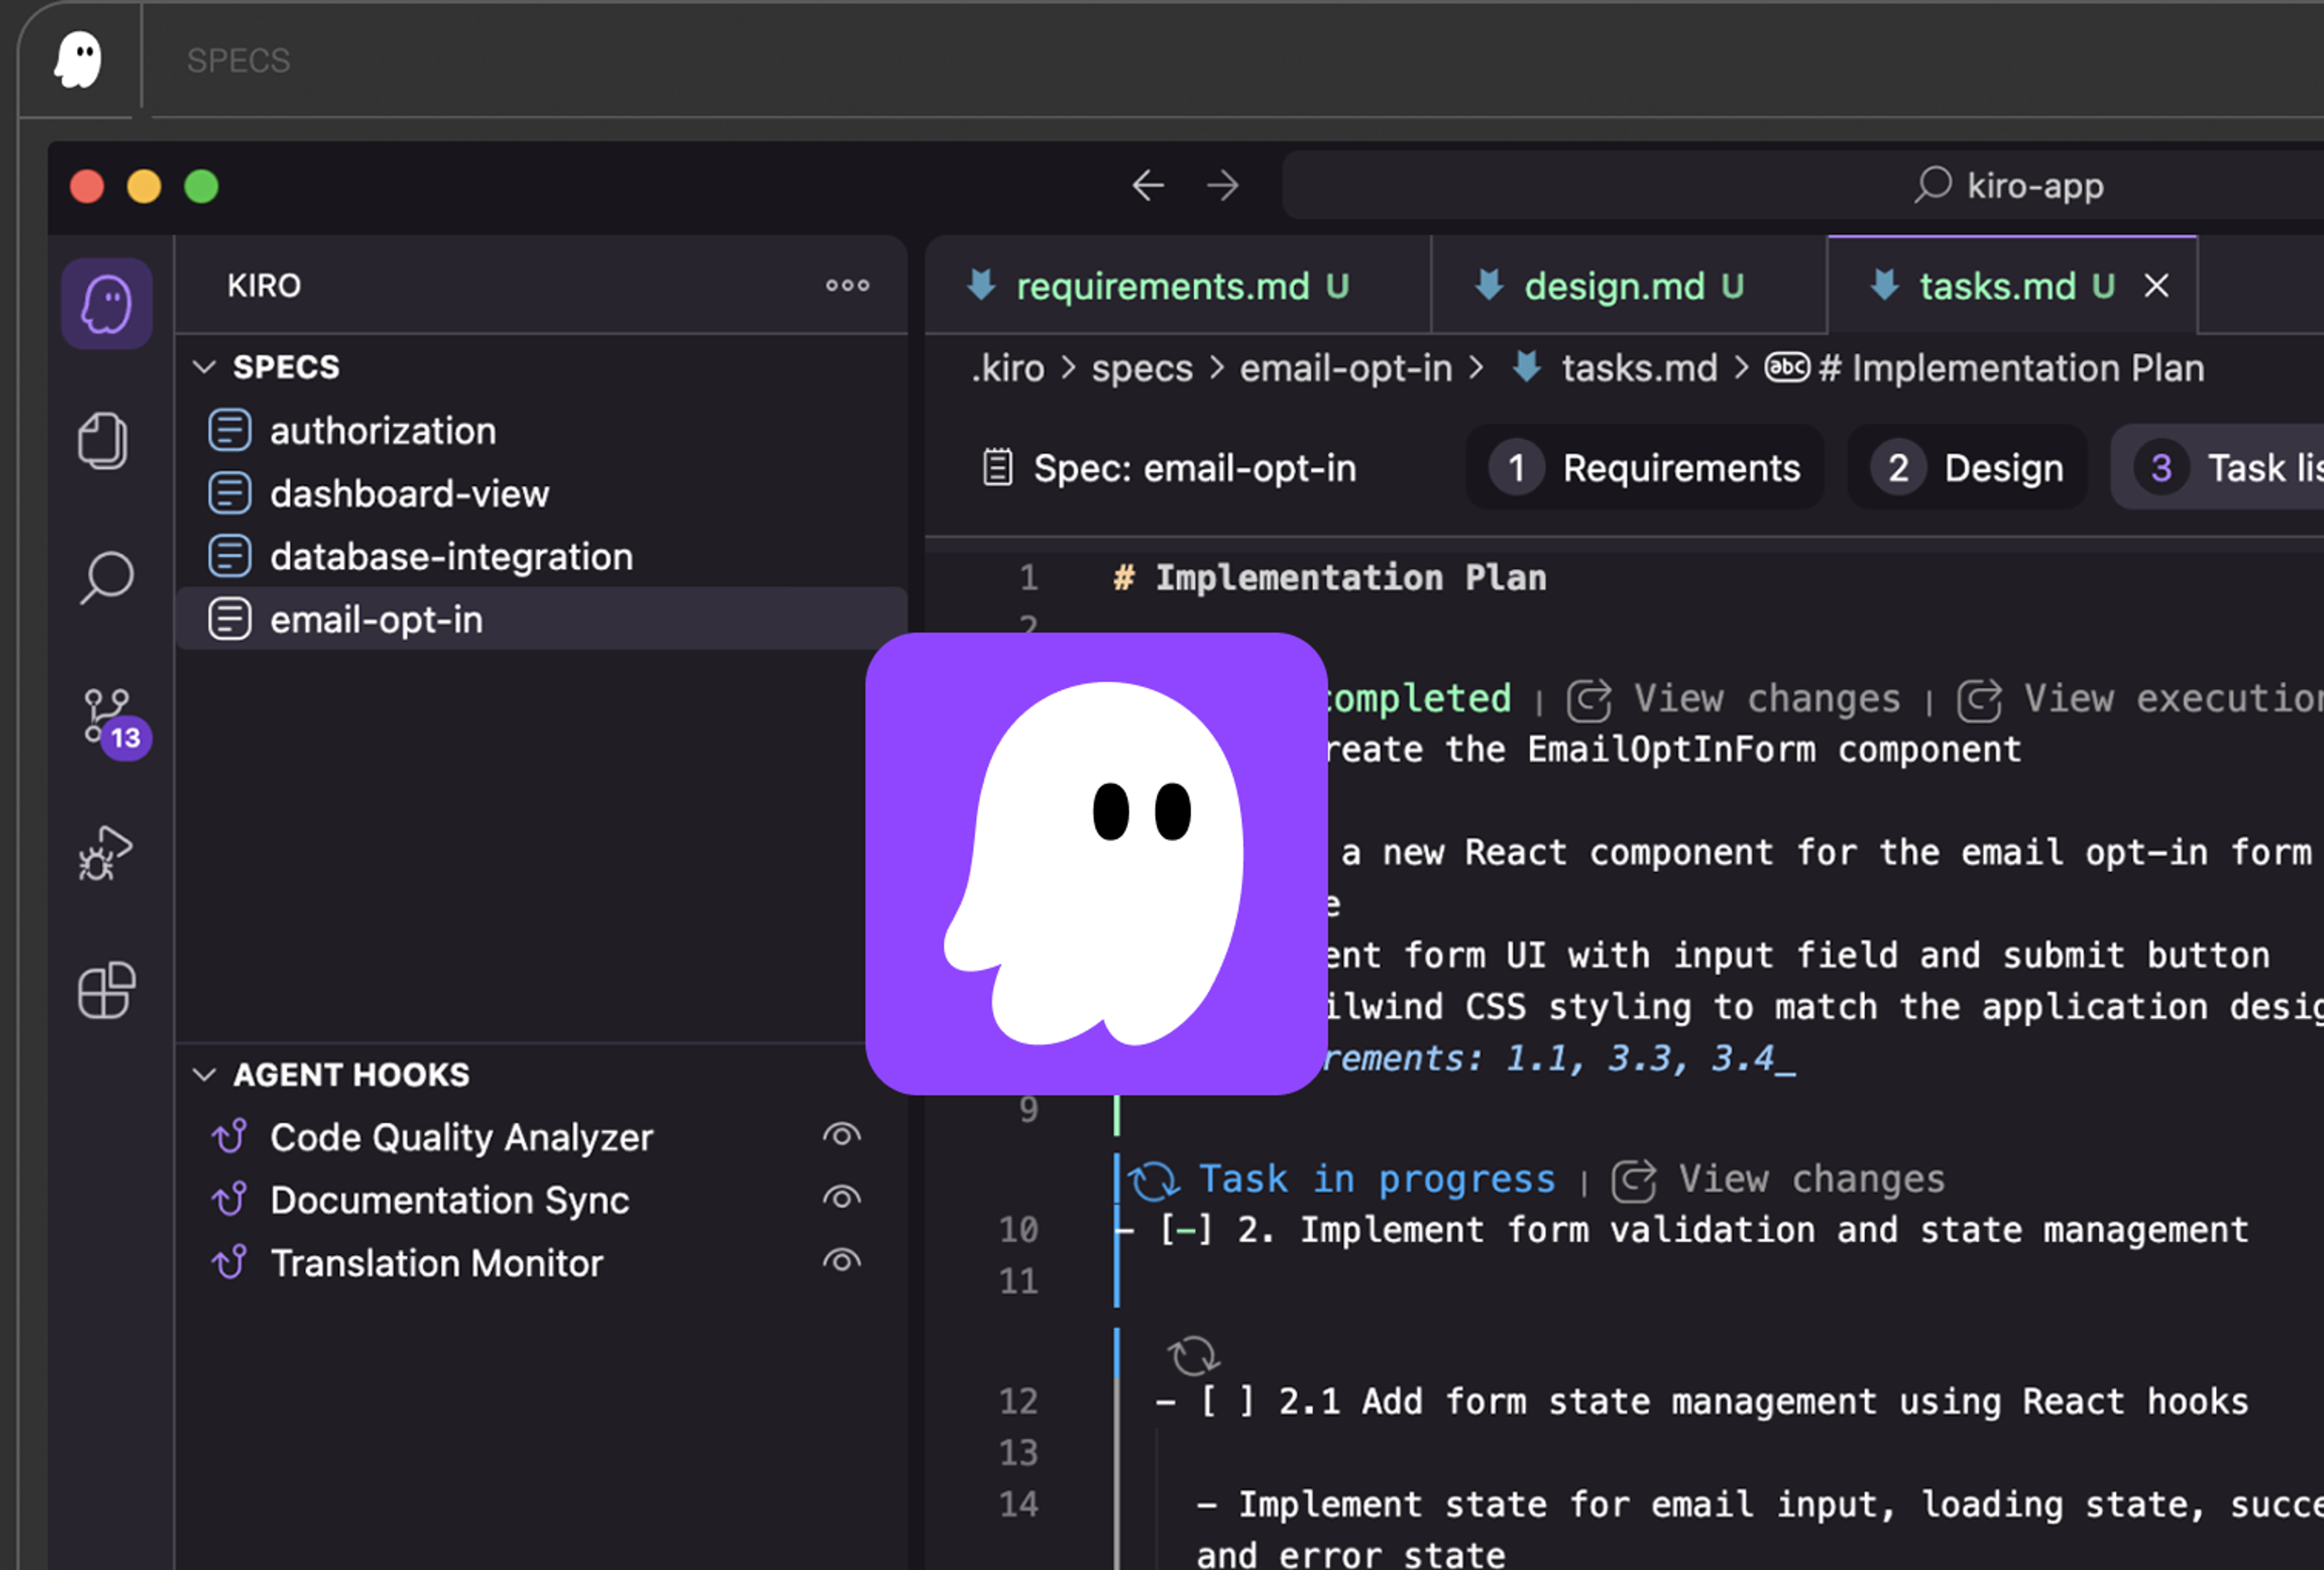Viewport: 2324px width, 1570px height.
Task: Click chevron after specs in breadcrumb
Action: click(x=1216, y=368)
